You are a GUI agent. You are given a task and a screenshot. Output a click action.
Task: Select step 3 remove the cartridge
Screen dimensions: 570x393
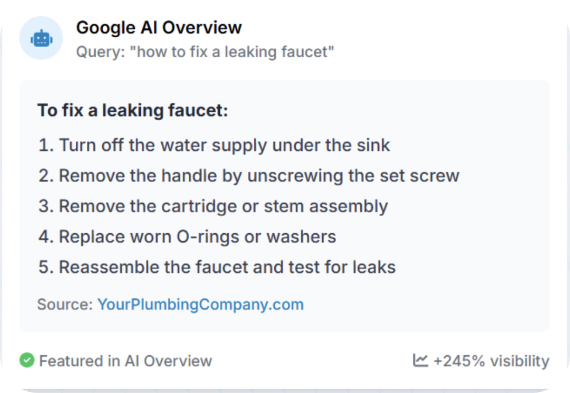point(213,206)
